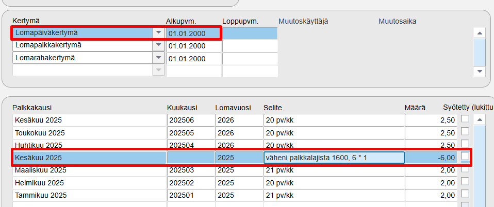Screen dimensions: 494x207
Task: Select the Tammikuu 2025 Palkkakausi cell
Action: (x=90, y=195)
